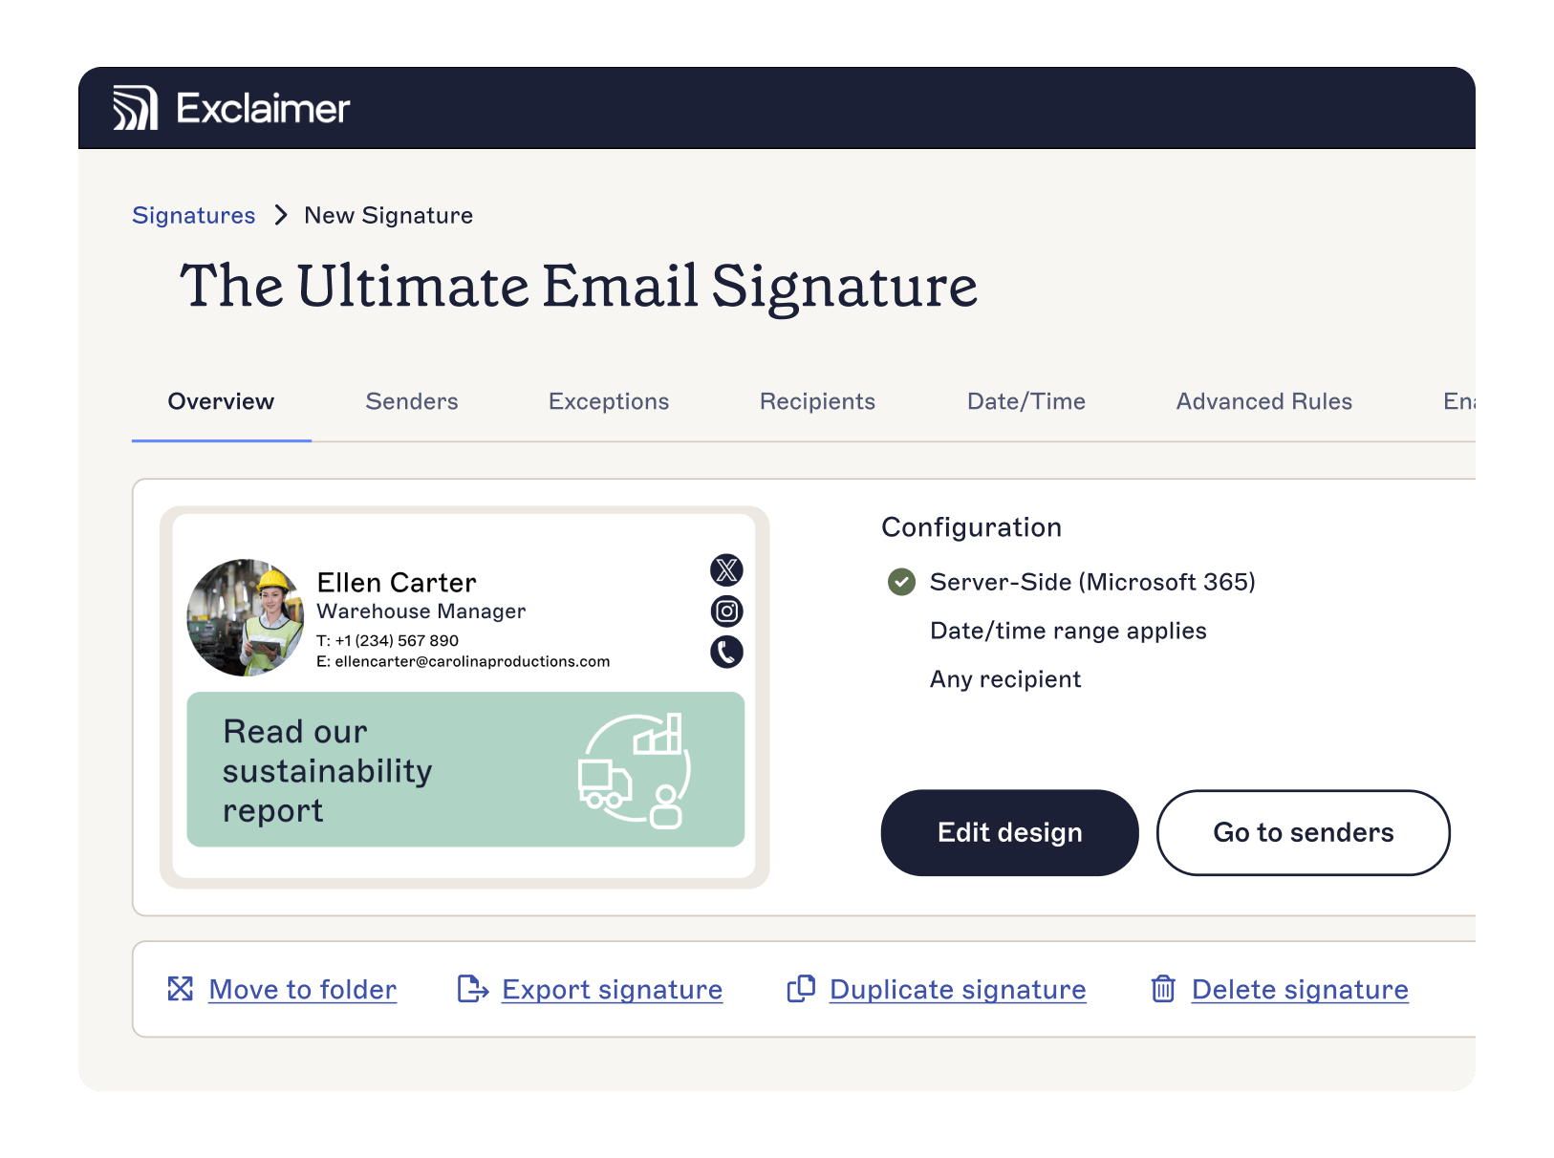The image size is (1554, 1158).
Task: Click the Export signature icon
Action: tap(470, 990)
